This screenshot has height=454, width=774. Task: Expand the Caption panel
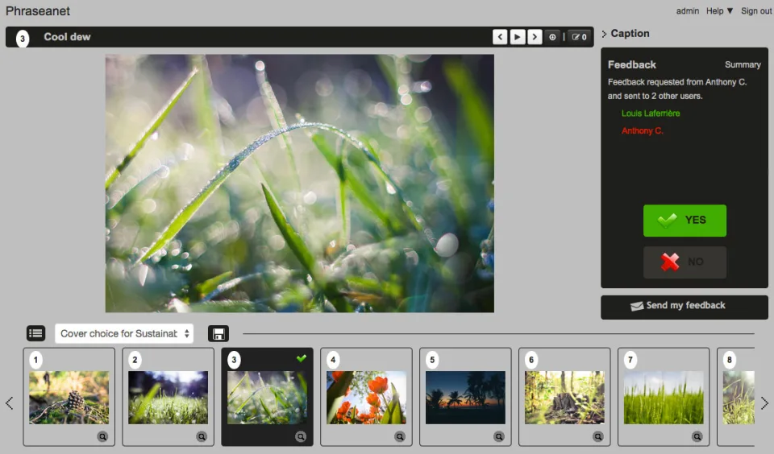[626, 34]
